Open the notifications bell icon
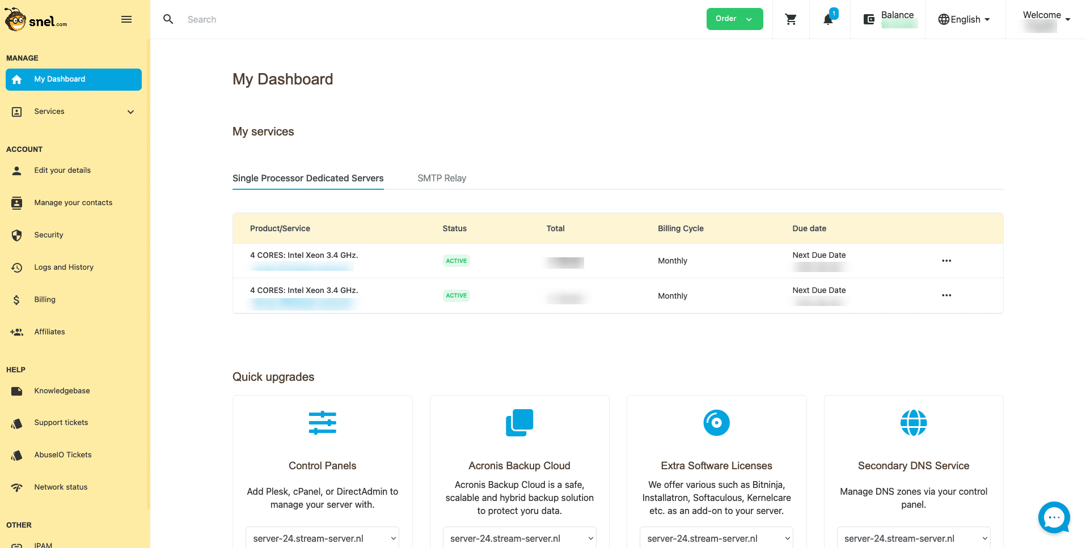The height and width of the screenshot is (548, 1086). pyautogui.click(x=828, y=20)
